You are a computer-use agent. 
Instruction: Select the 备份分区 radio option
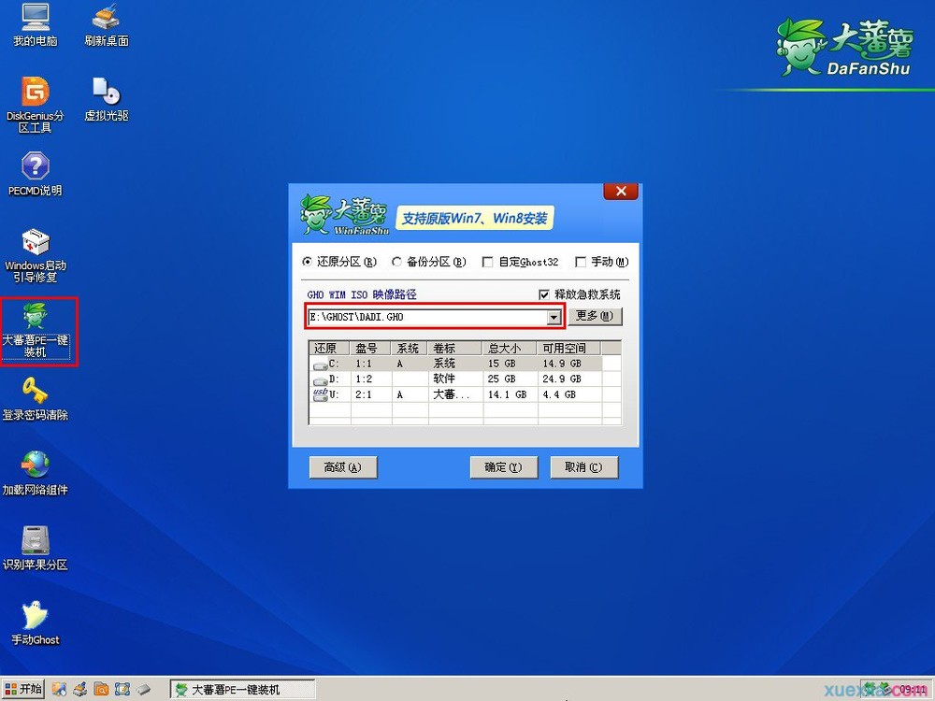click(397, 262)
